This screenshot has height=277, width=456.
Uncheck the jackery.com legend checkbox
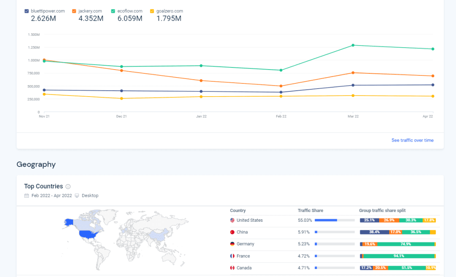click(74, 11)
